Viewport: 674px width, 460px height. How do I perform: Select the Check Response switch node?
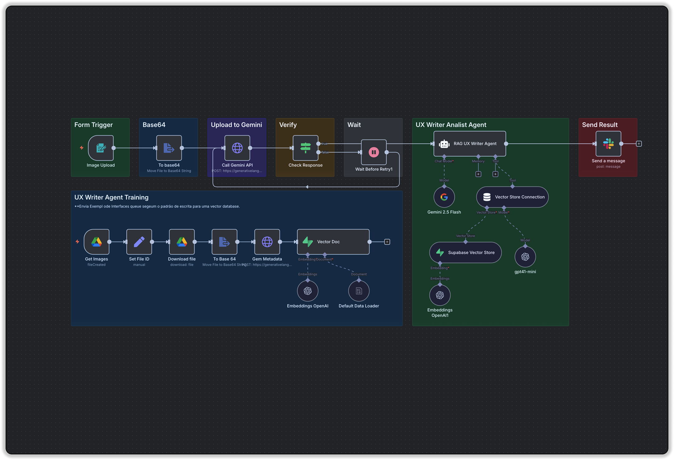point(305,148)
